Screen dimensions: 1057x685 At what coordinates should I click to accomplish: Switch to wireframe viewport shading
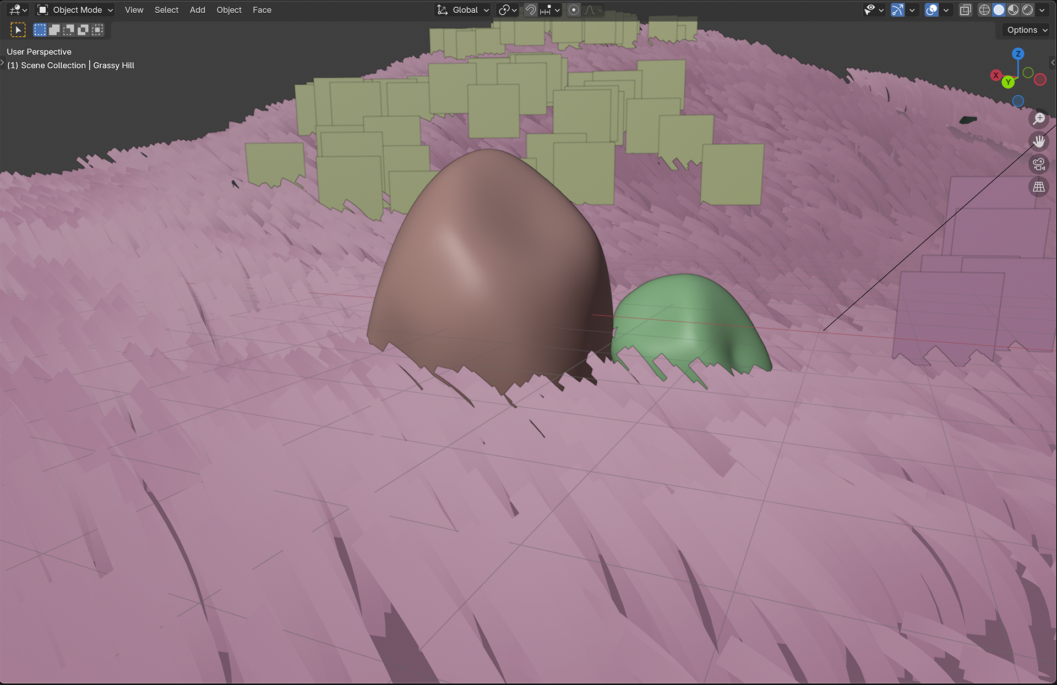(984, 10)
